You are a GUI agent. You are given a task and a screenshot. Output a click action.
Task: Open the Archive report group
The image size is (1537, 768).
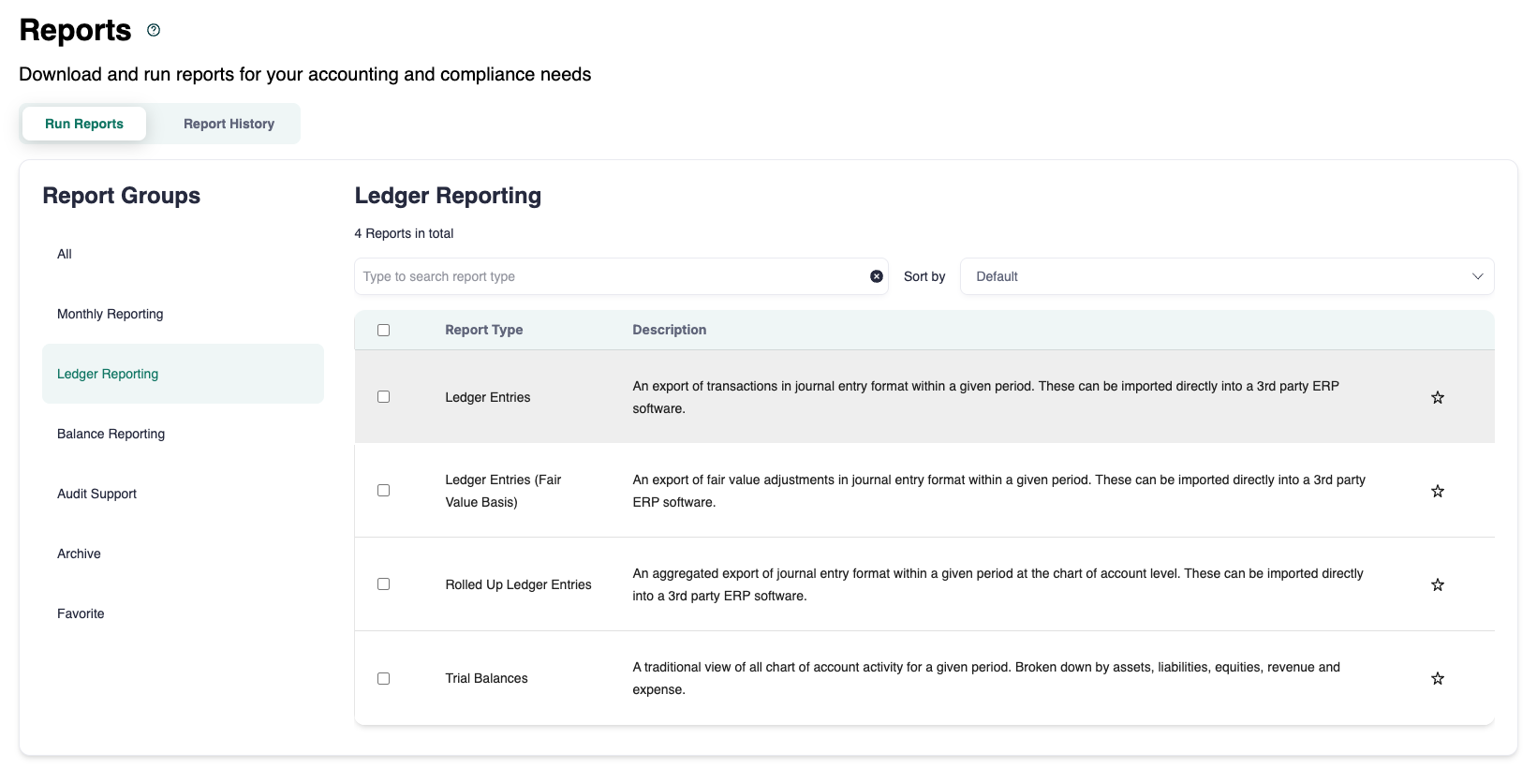point(79,554)
